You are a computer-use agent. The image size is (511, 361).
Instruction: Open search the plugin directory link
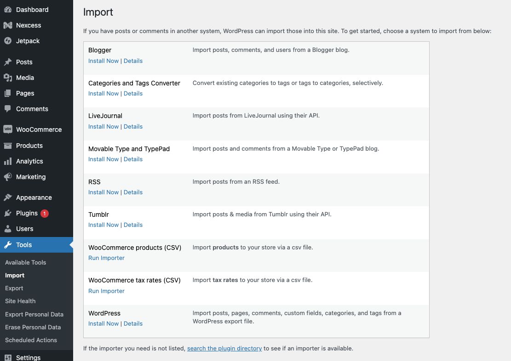[224, 348]
